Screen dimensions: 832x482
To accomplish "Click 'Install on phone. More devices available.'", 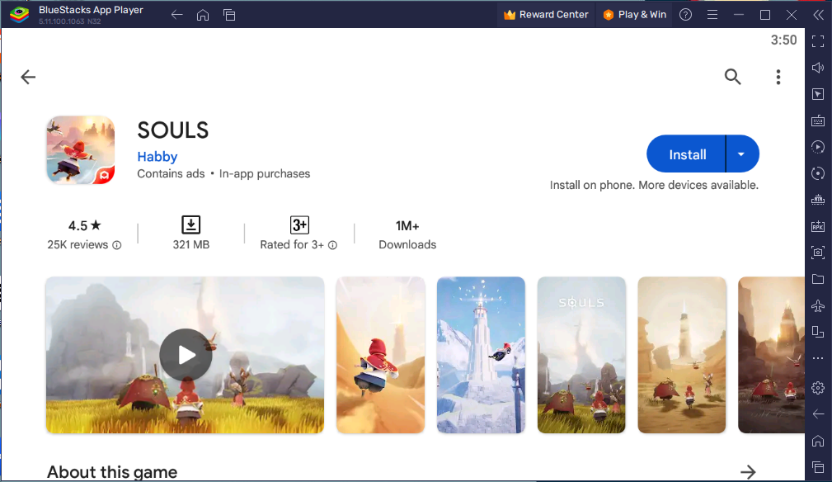I will click(654, 185).
